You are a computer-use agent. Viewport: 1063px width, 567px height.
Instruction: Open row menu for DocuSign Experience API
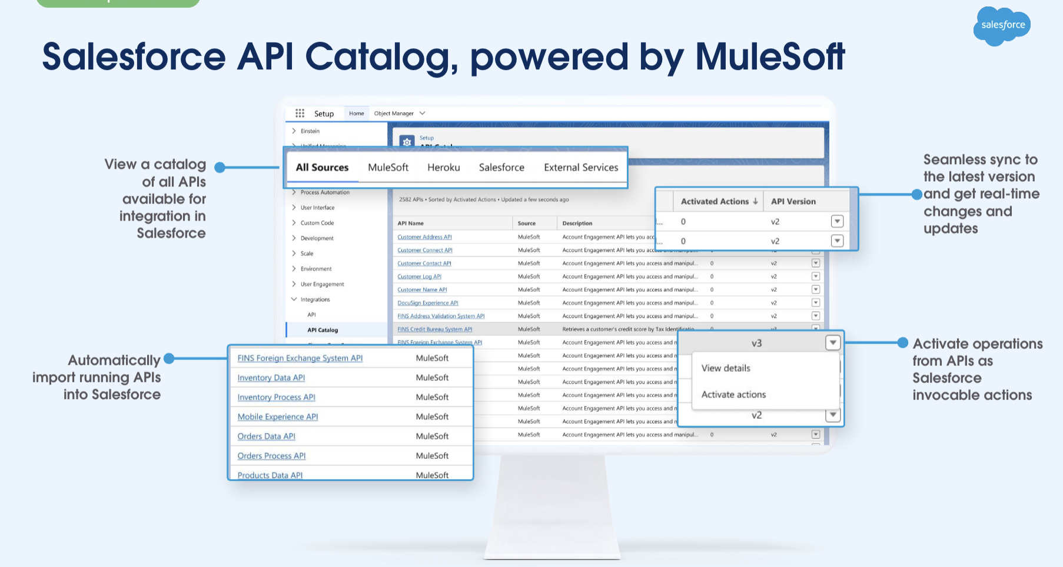click(816, 302)
